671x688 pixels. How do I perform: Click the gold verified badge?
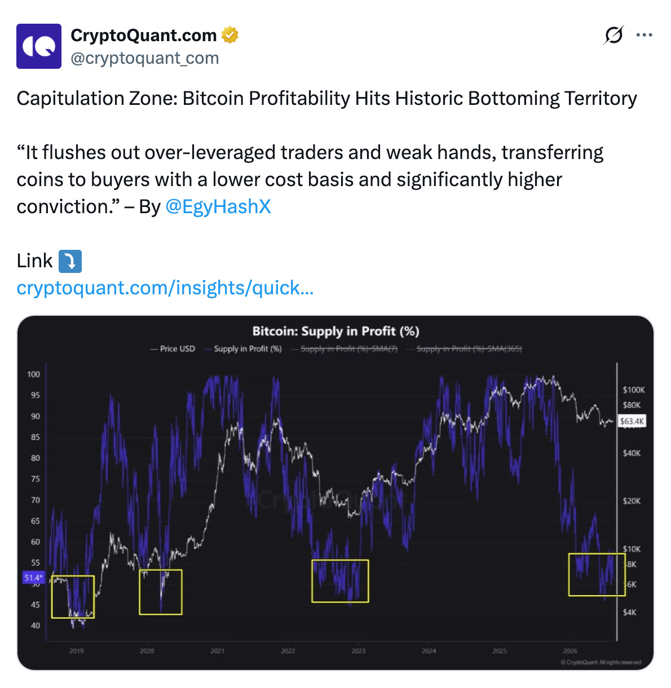point(229,36)
